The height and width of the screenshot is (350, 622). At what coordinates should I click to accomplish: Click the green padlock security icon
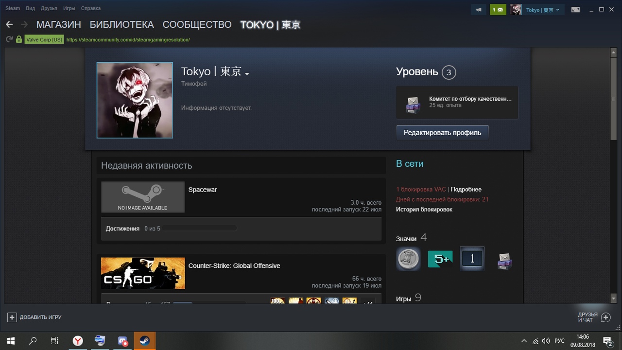click(19, 39)
